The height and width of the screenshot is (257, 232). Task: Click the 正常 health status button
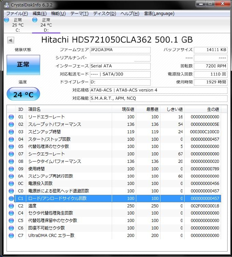(23, 65)
